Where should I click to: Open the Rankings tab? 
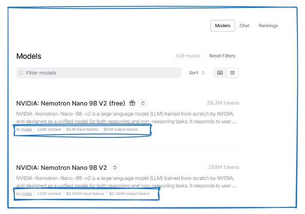(x=268, y=26)
